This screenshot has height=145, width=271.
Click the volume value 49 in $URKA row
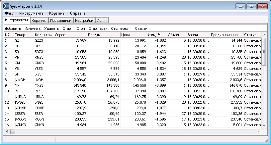184,97
